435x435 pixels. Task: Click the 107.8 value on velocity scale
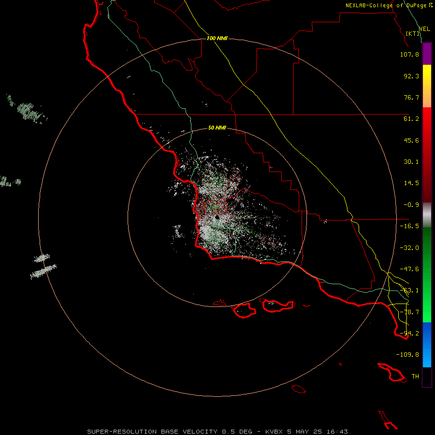(409, 54)
